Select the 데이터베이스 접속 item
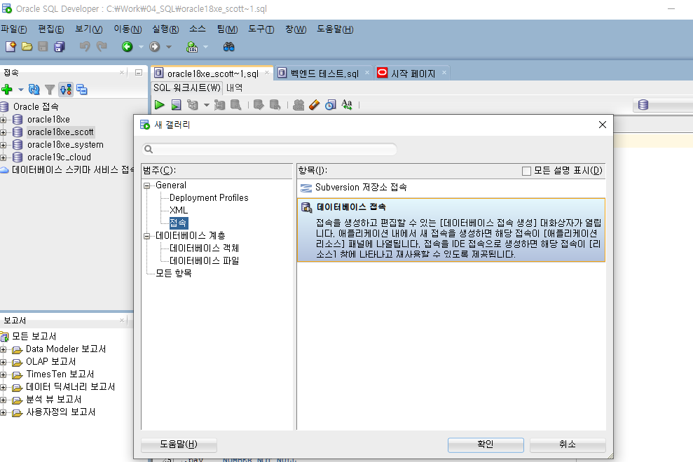 click(451, 230)
